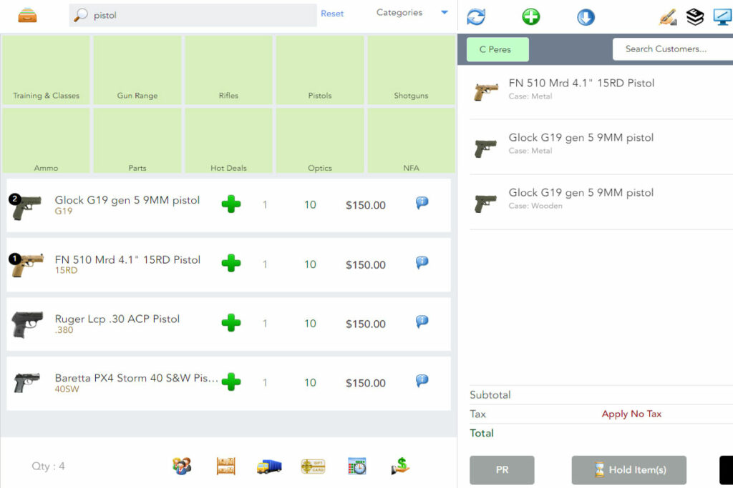The width and height of the screenshot is (733, 488).
Task: Open the delivery truck icon
Action: 269,466
